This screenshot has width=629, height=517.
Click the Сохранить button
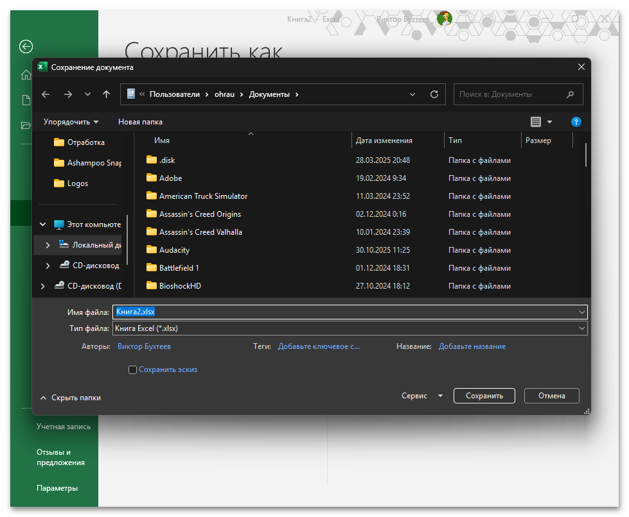tap(484, 396)
